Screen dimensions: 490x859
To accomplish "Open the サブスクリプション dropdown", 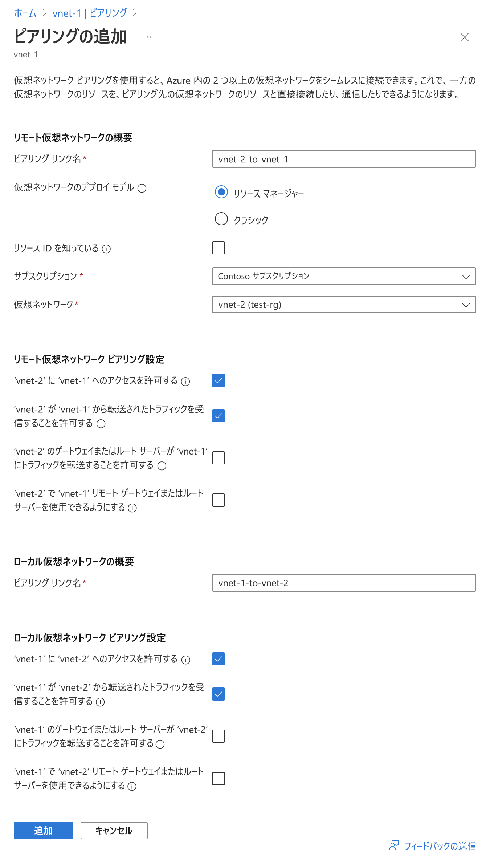I will click(344, 276).
